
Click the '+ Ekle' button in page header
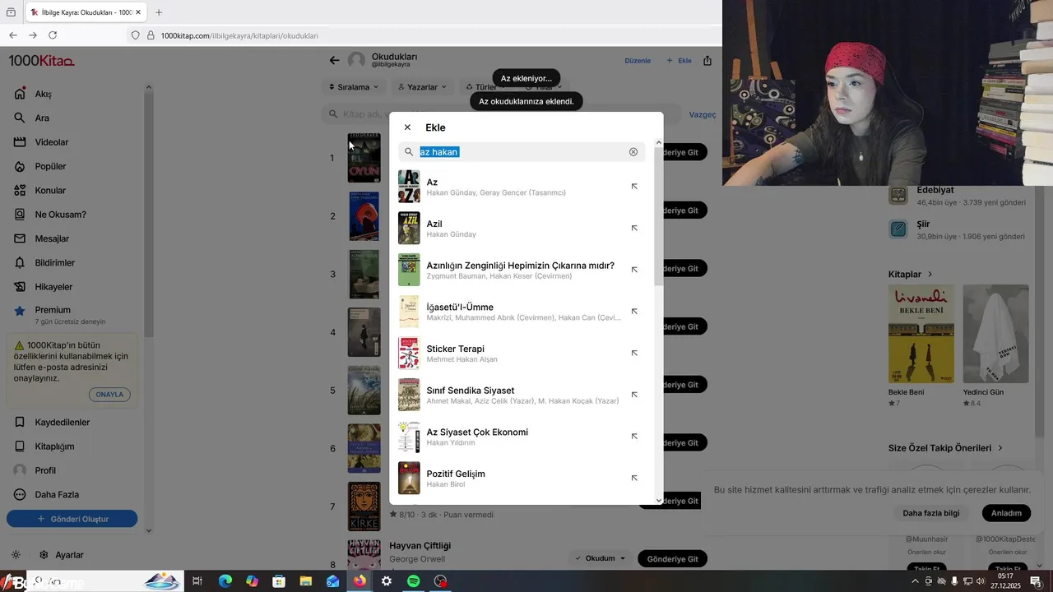point(679,61)
